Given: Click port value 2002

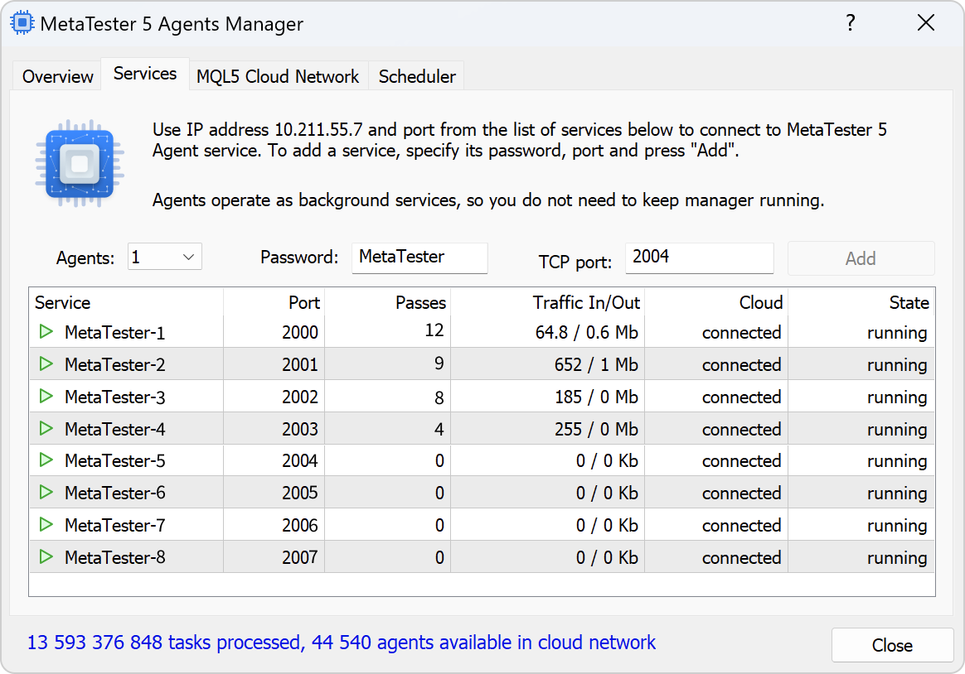Looking at the screenshot, I should point(300,397).
